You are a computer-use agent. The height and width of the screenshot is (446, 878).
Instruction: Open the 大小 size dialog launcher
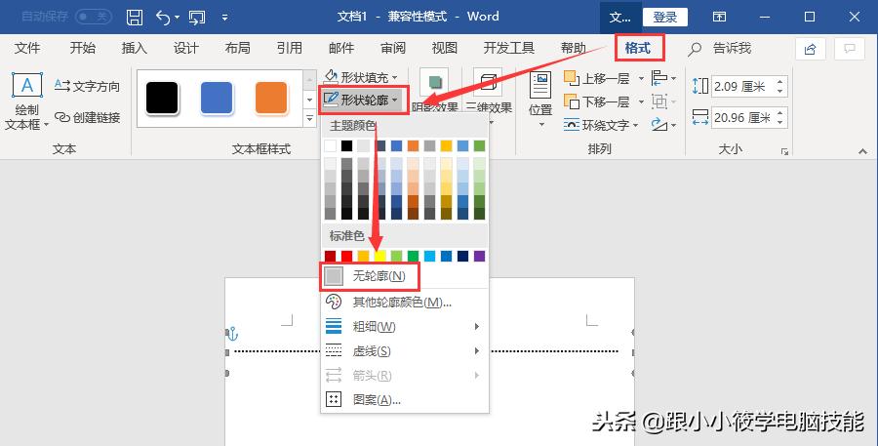point(784,151)
